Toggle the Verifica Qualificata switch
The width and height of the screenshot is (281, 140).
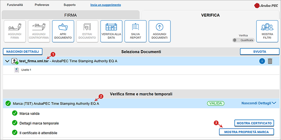(243, 40)
